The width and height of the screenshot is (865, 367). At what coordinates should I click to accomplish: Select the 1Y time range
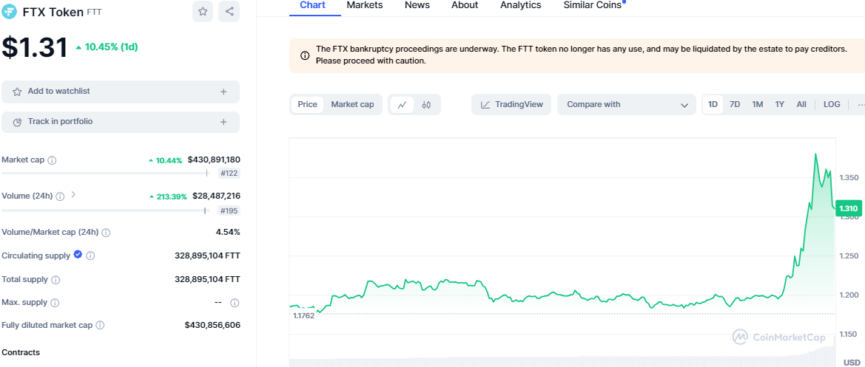779,105
